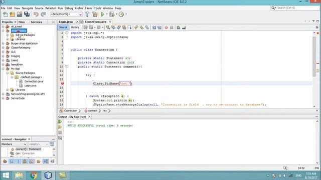Toggle Sort by Source in Navigator

pos(52,161)
